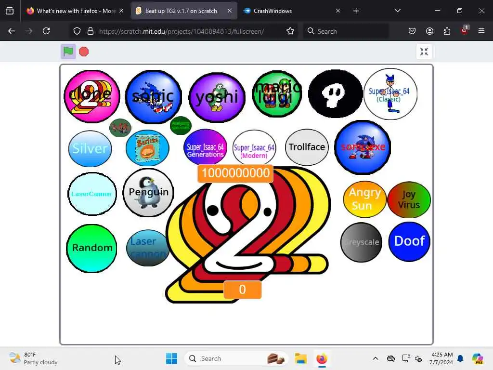This screenshot has width=493, height=370.
Task: Open the Windows Start menu
Action: pos(172,358)
